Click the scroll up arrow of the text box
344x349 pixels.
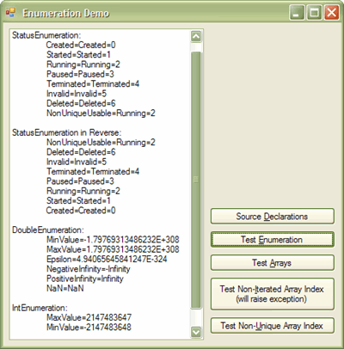(196, 37)
